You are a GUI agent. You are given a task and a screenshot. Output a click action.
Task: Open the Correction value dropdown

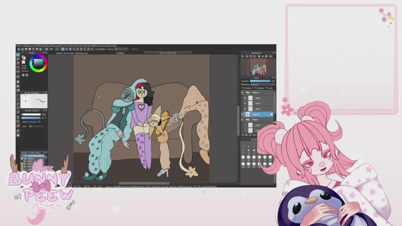pyautogui.click(x=121, y=49)
